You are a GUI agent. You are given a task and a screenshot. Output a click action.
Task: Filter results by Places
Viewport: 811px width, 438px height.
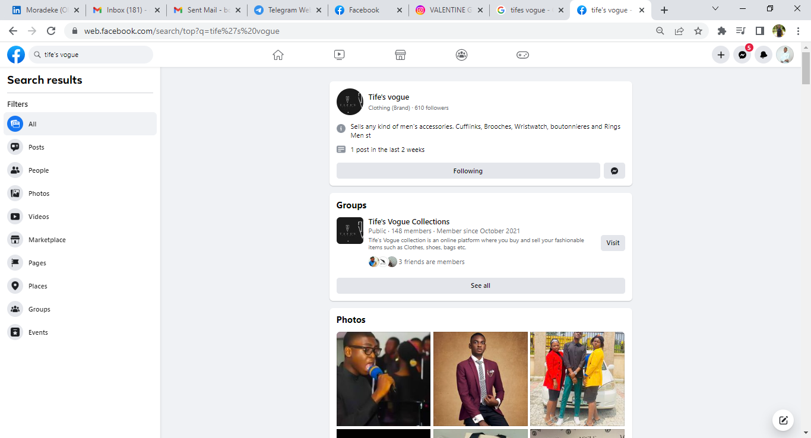pyautogui.click(x=81, y=286)
